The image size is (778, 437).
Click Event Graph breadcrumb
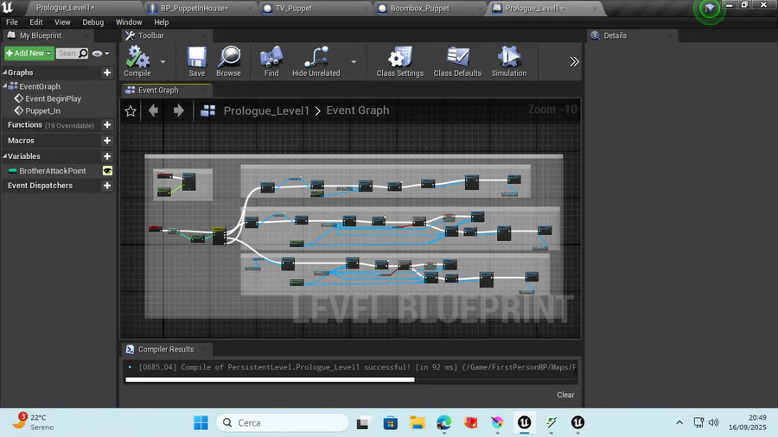(358, 110)
